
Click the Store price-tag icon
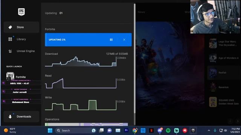point(10,27)
